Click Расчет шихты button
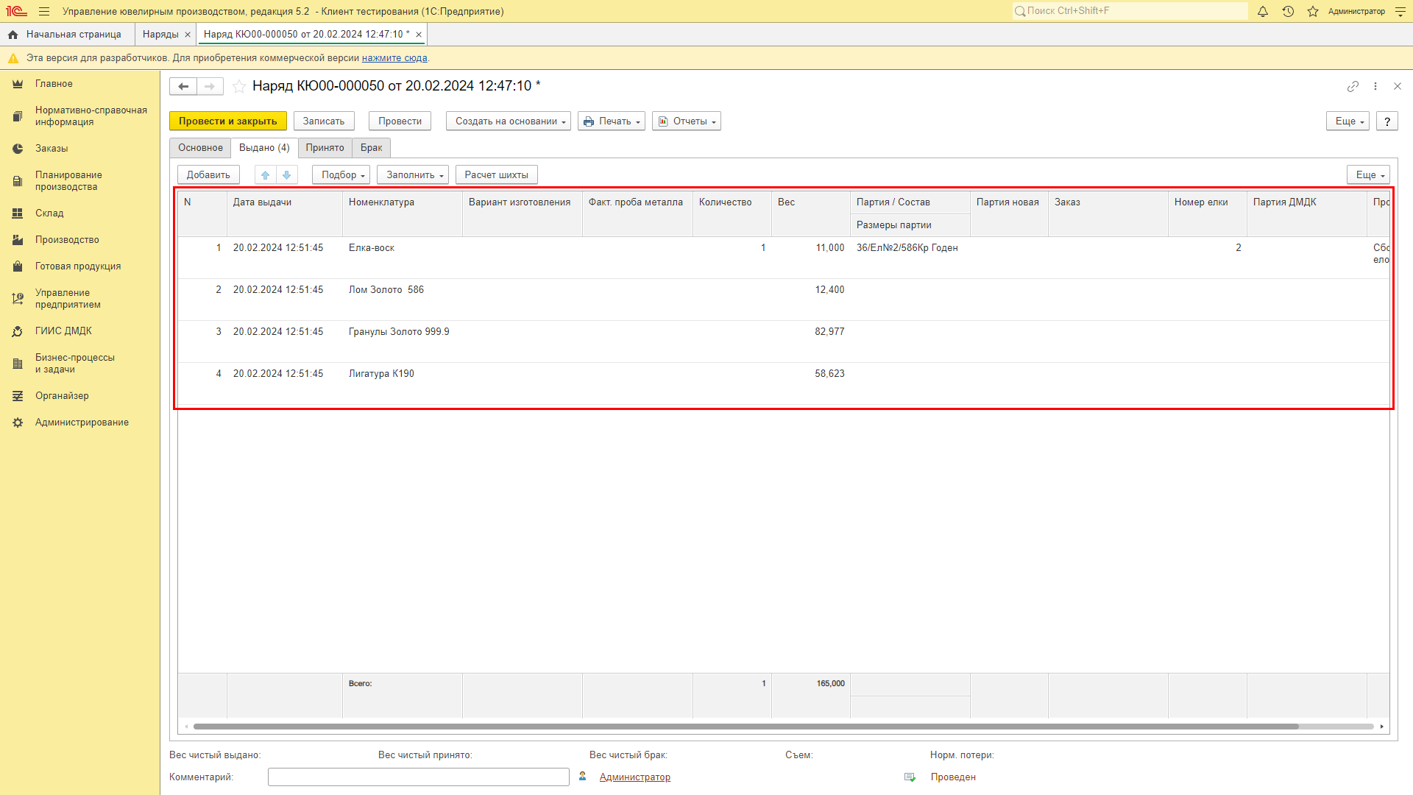This screenshot has width=1413, height=795. (497, 175)
